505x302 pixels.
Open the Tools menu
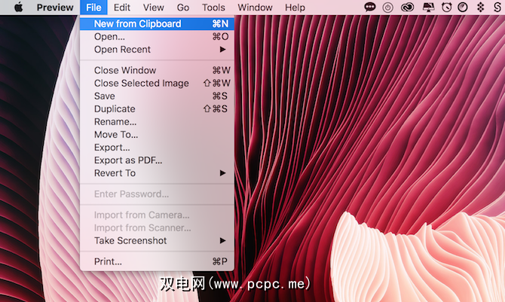coord(213,7)
